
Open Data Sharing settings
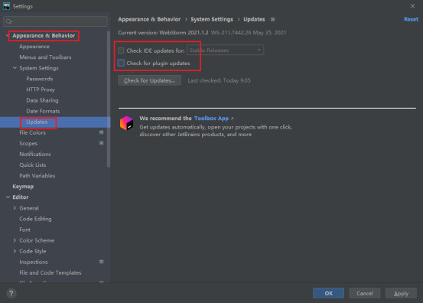42,100
